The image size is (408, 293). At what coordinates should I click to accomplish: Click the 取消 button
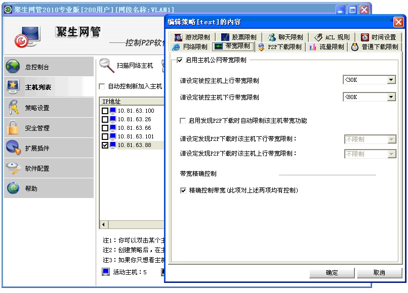[x=379, y=273]
